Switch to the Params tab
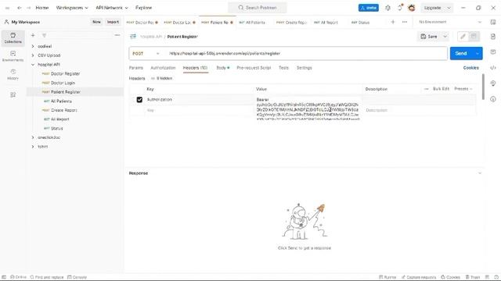 pos(135,68)
